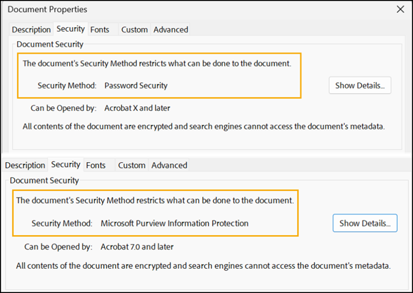Click 'Acrobat X and later' value
Image resolution: width=413 pixels, height=293 pixels.
coord(137,108)
